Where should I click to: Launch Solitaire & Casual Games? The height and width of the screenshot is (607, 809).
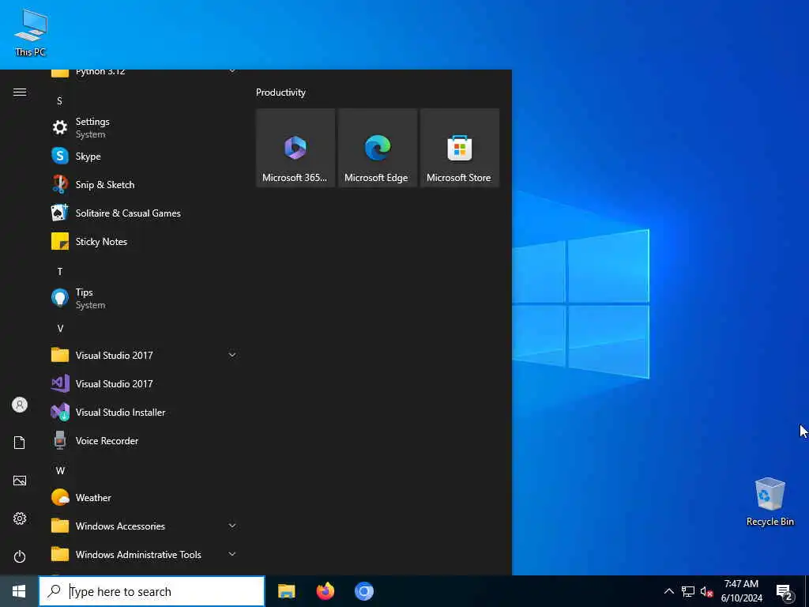pyautogui.click(x=145, y=213)
